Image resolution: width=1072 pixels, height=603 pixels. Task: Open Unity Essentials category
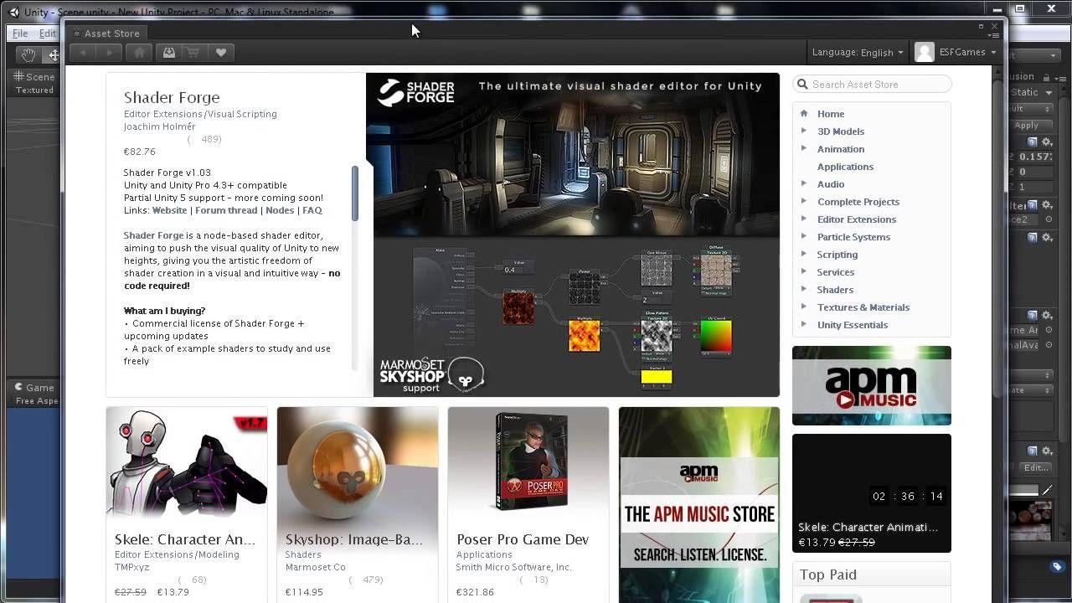click(x=853, y=325)
